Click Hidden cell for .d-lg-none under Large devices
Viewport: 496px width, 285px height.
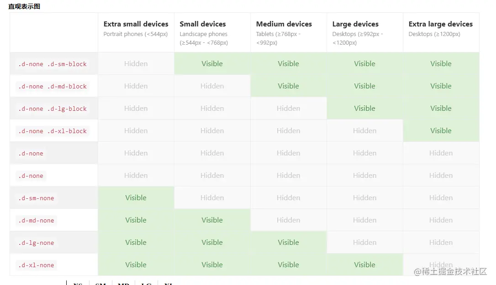pyautogui.click(x=365, y=242)
